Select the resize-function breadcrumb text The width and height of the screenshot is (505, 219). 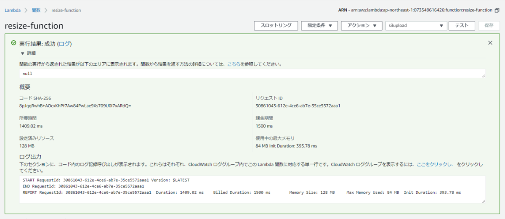[x=66, y=10]
